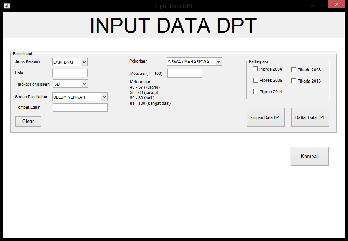348x241 pixels.
Task: Click the Usia input field
Action: (70, 73)
